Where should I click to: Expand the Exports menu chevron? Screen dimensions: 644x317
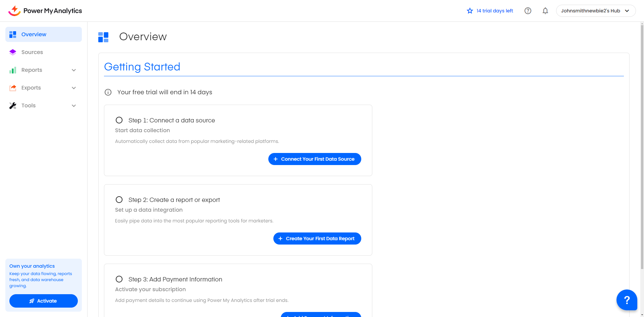pyautogui.click(x=74, y=88)
